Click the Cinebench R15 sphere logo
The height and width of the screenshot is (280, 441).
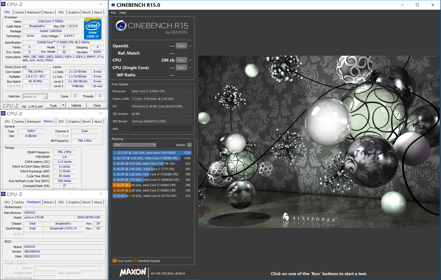[x=121, y=26]
